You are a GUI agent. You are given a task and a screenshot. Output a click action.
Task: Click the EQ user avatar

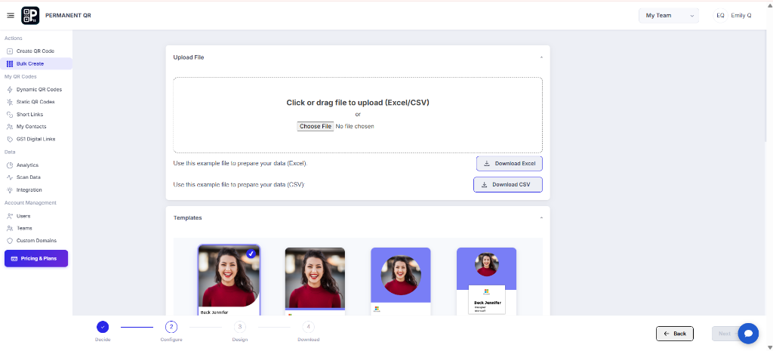(720, 15)
